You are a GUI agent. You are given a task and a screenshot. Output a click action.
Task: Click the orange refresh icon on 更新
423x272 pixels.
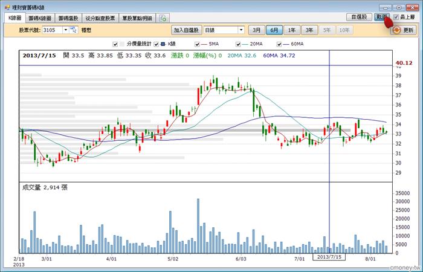(x=397, y=30)
